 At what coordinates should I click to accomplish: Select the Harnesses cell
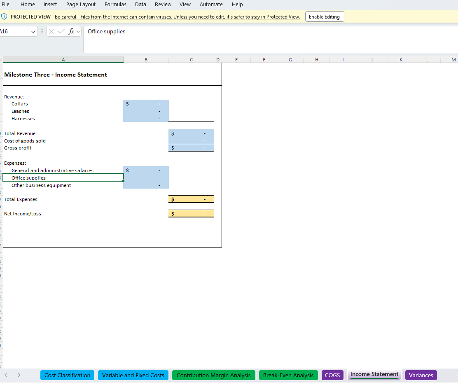point(63,119)
